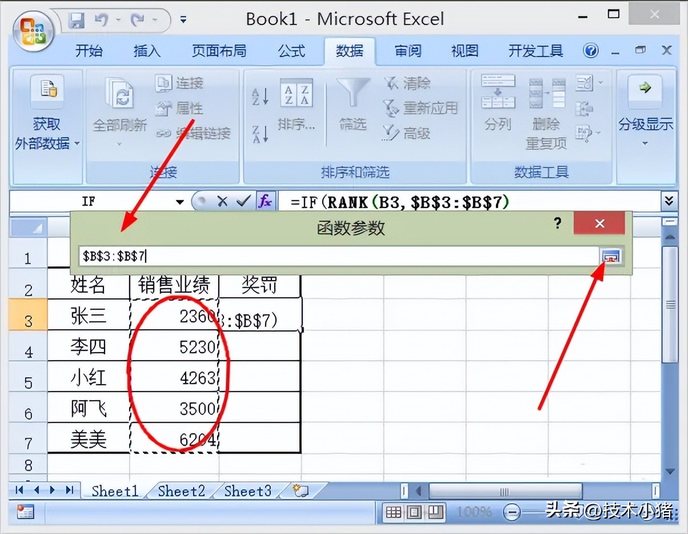Click first sheet navigation arrow
This screenshot has width=688, height=534.
pyautogui.click(x=19, y=490)
